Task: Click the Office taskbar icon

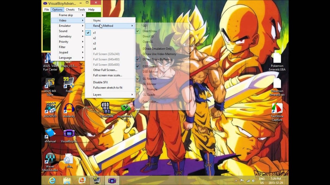Action: 82,181
